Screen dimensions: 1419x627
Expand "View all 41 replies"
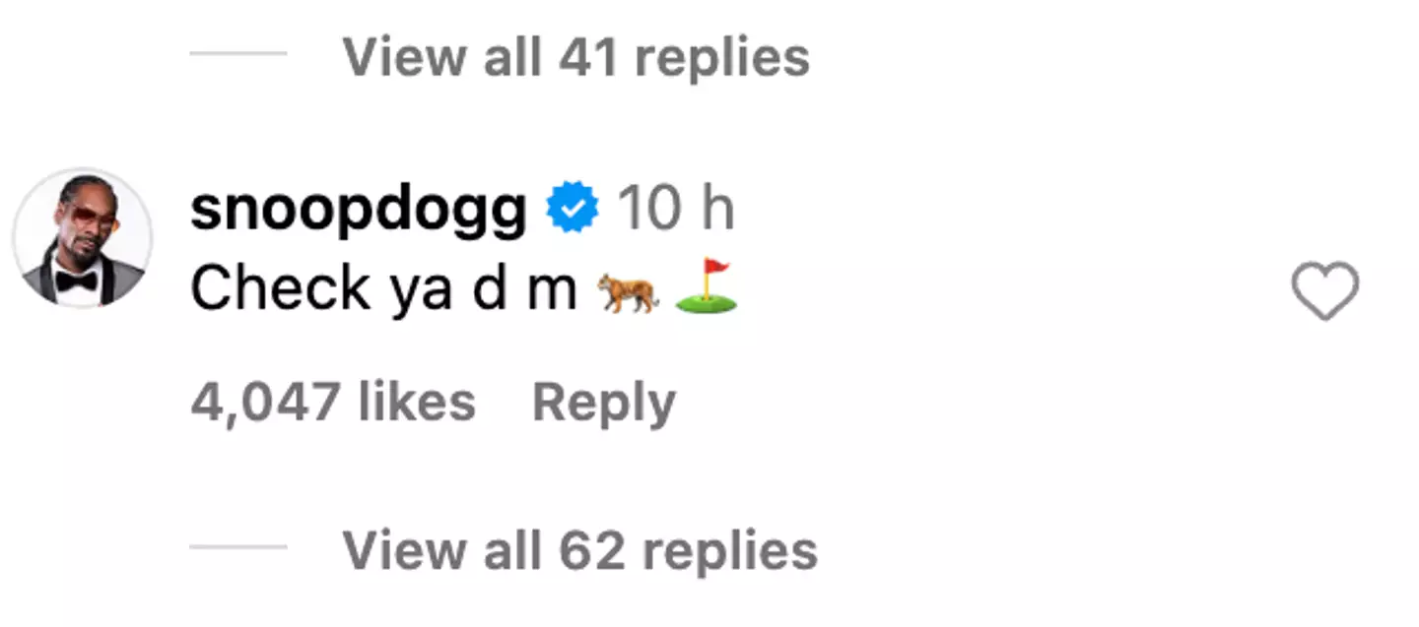click(x=575, y=57)
